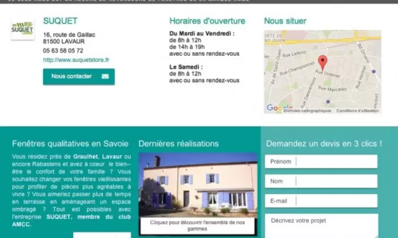Click the phone number 05 63 58 05 72
The height and width of the screenshot is (238, 398).
pos(63,51)
